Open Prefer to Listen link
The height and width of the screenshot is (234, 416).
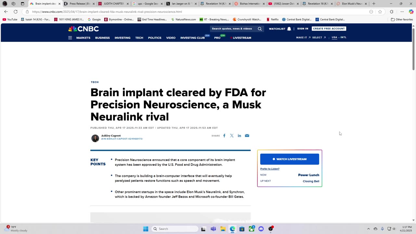pyautogui.click(x=270, y=169)
